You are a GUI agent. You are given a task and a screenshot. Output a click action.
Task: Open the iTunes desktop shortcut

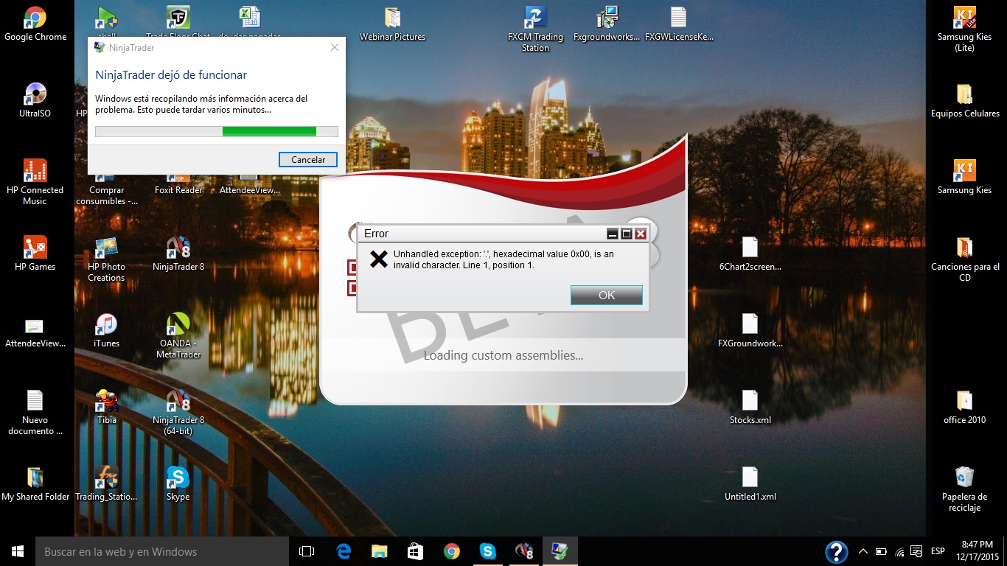coord(106,330)
